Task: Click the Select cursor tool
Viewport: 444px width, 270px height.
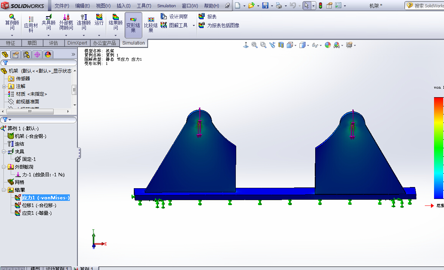Action: [x=307, y=5]
